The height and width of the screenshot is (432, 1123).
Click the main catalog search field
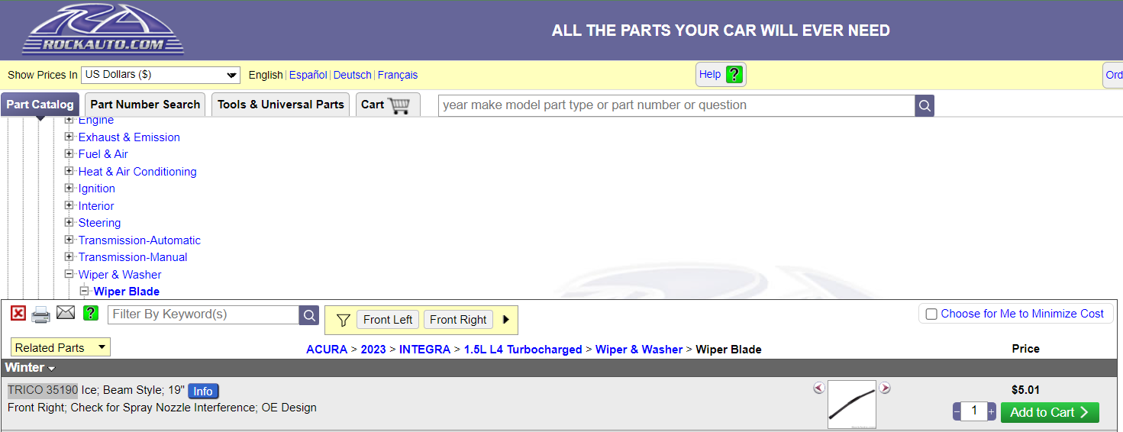676,105
